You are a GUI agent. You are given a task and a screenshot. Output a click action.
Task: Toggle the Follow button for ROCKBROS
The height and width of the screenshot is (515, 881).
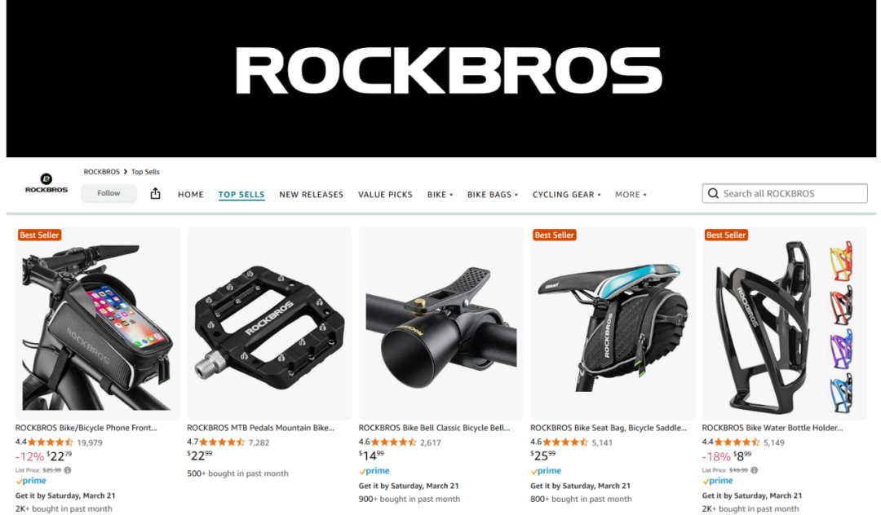tap(108, 193)
